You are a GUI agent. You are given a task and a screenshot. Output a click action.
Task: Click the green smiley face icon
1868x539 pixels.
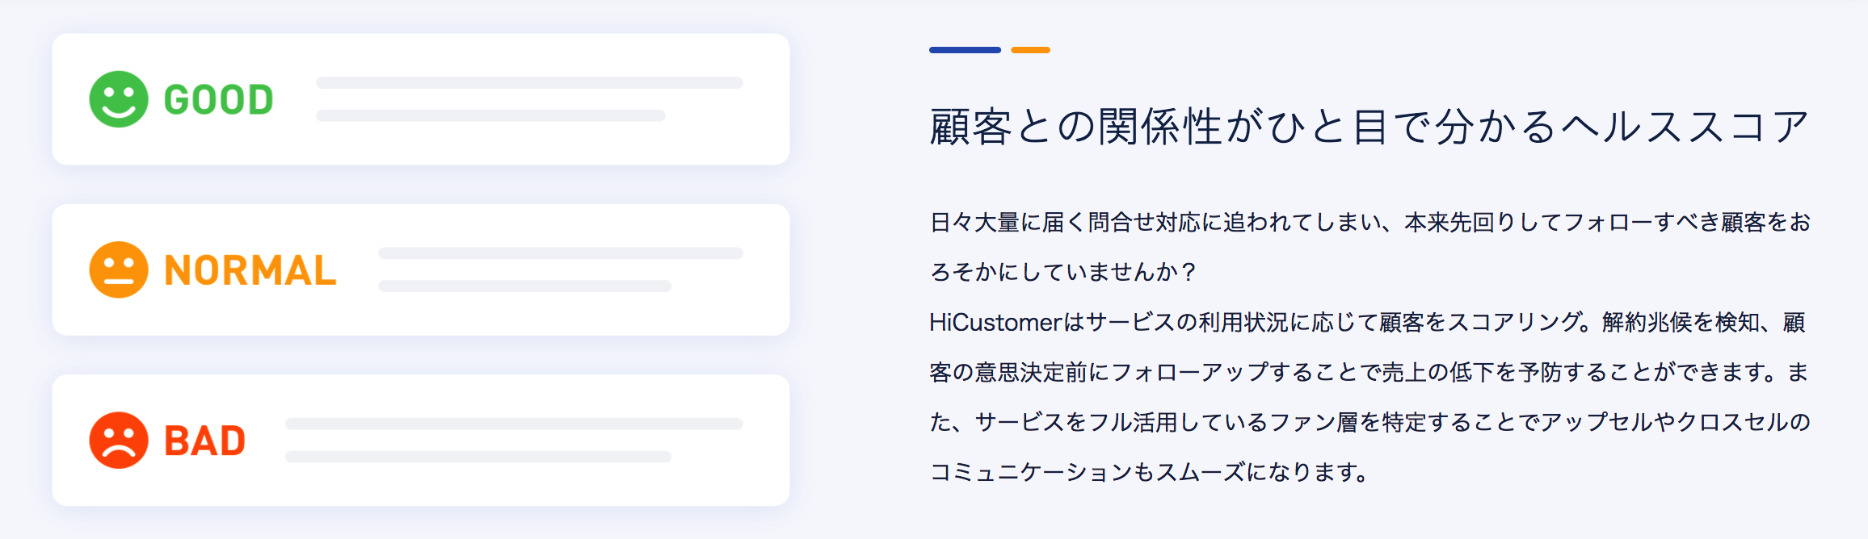(119, 99)
